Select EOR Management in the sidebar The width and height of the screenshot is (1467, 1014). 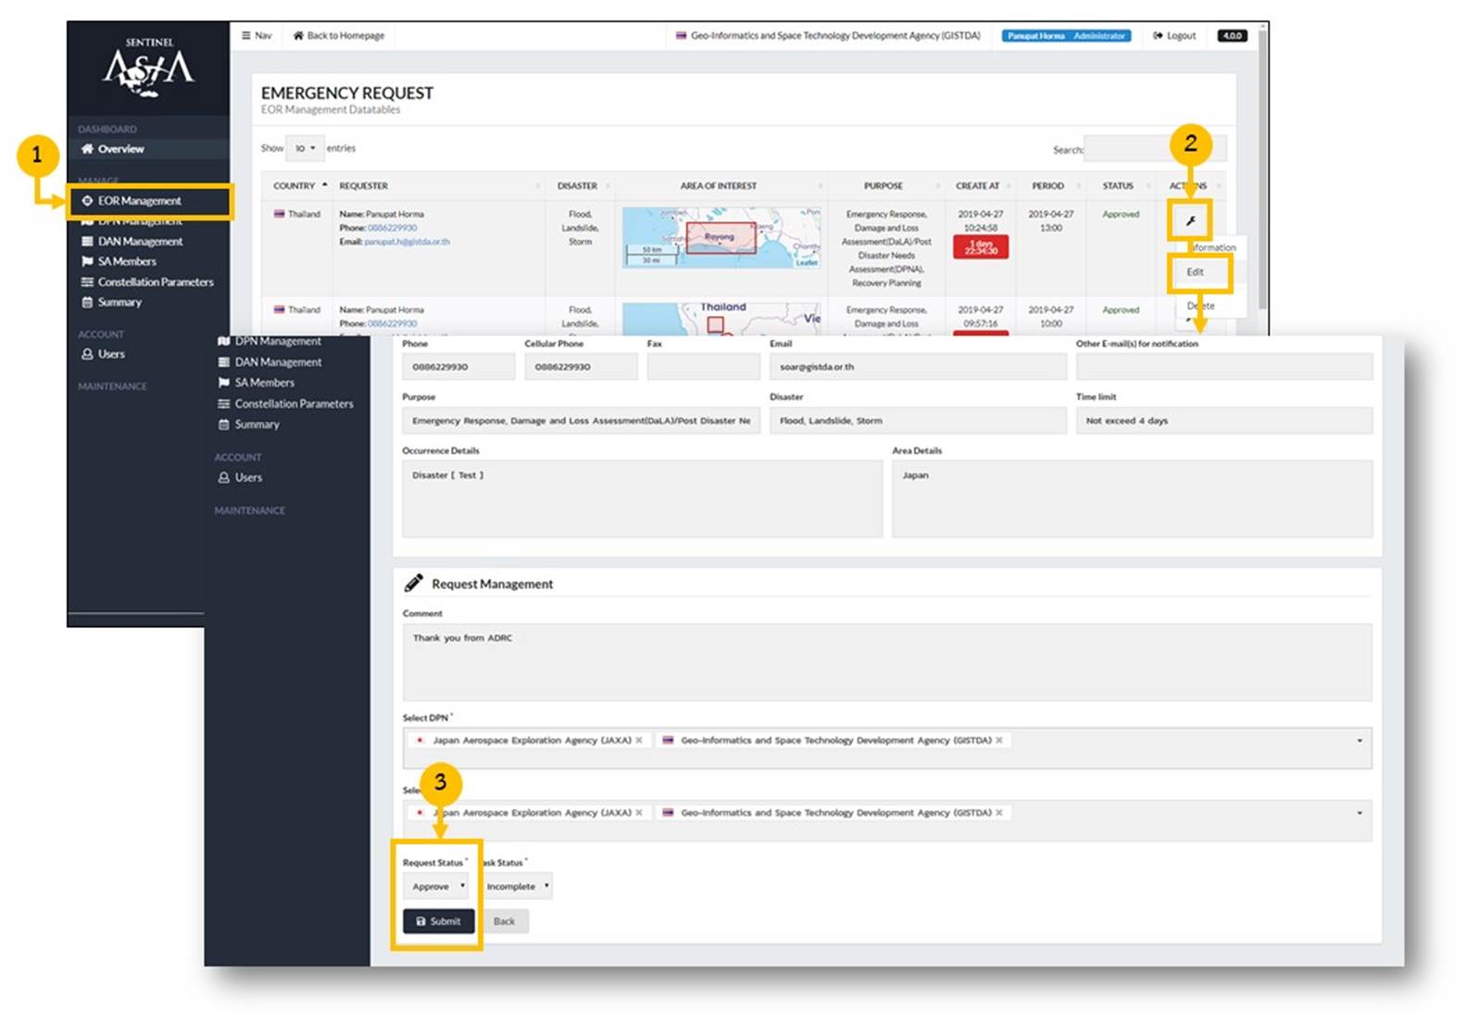139,201
